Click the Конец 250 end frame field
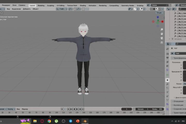 tap(157, 109)
